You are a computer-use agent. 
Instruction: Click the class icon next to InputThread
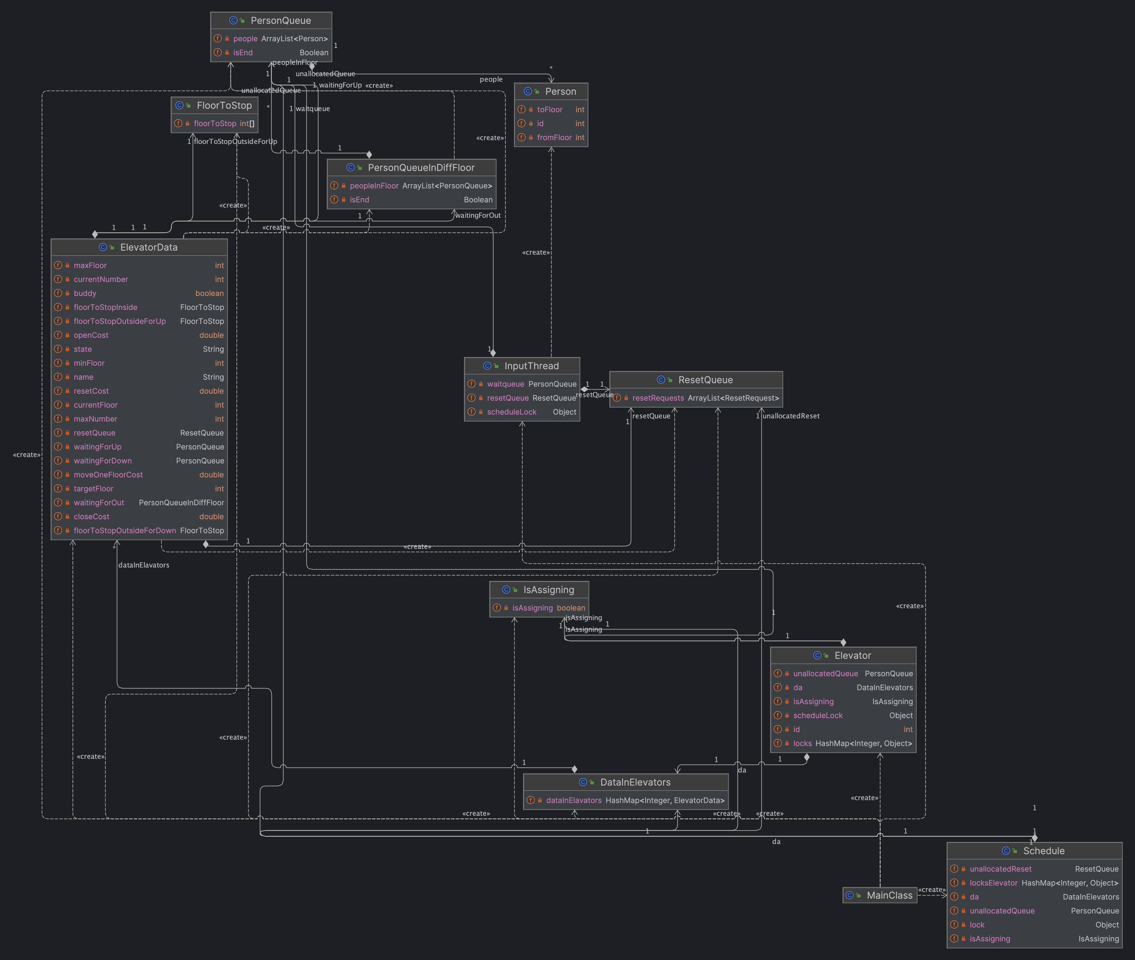pyautogui.click(x=487, y=366)
